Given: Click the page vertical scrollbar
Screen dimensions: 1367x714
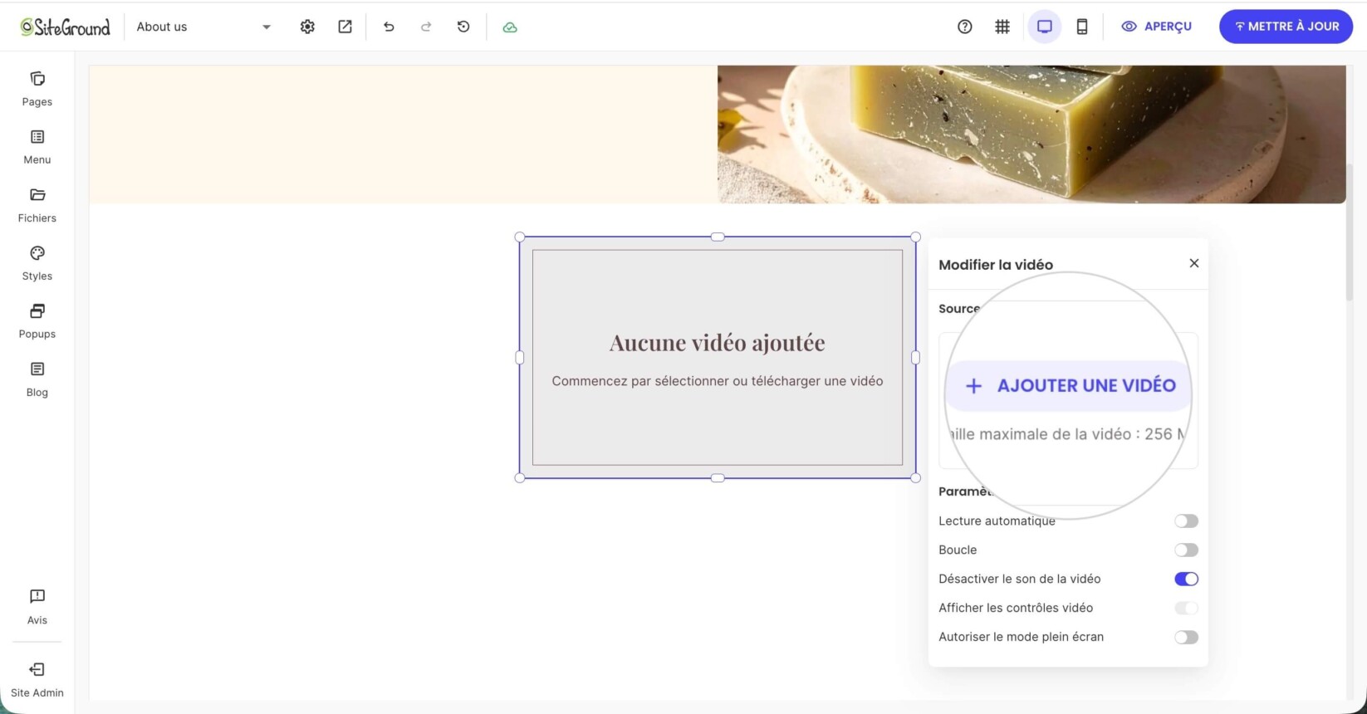Looking at the screenshot, I should coord(1350,232).
